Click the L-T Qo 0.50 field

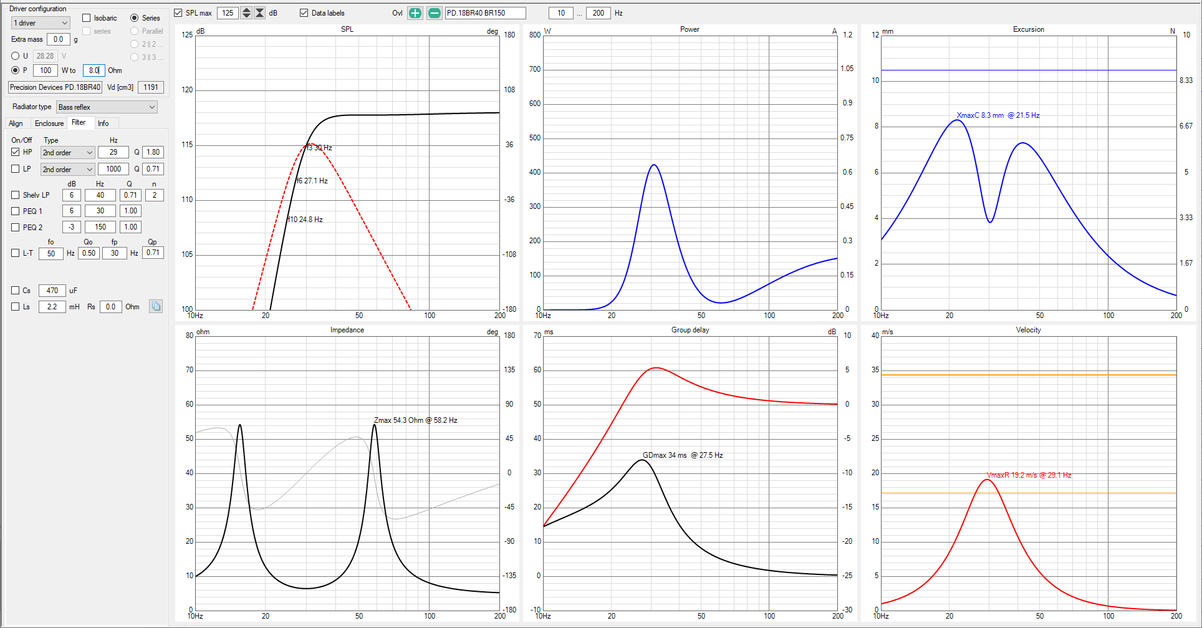(x=89, y=253)
